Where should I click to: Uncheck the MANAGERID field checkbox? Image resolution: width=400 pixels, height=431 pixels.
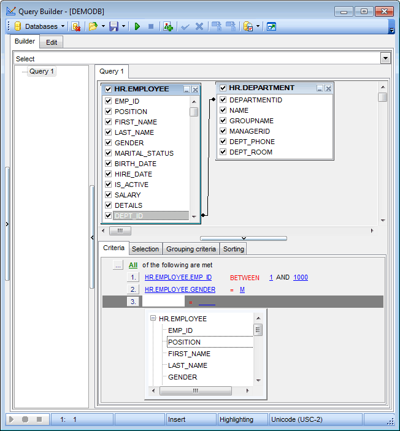(x=223, y=131)
